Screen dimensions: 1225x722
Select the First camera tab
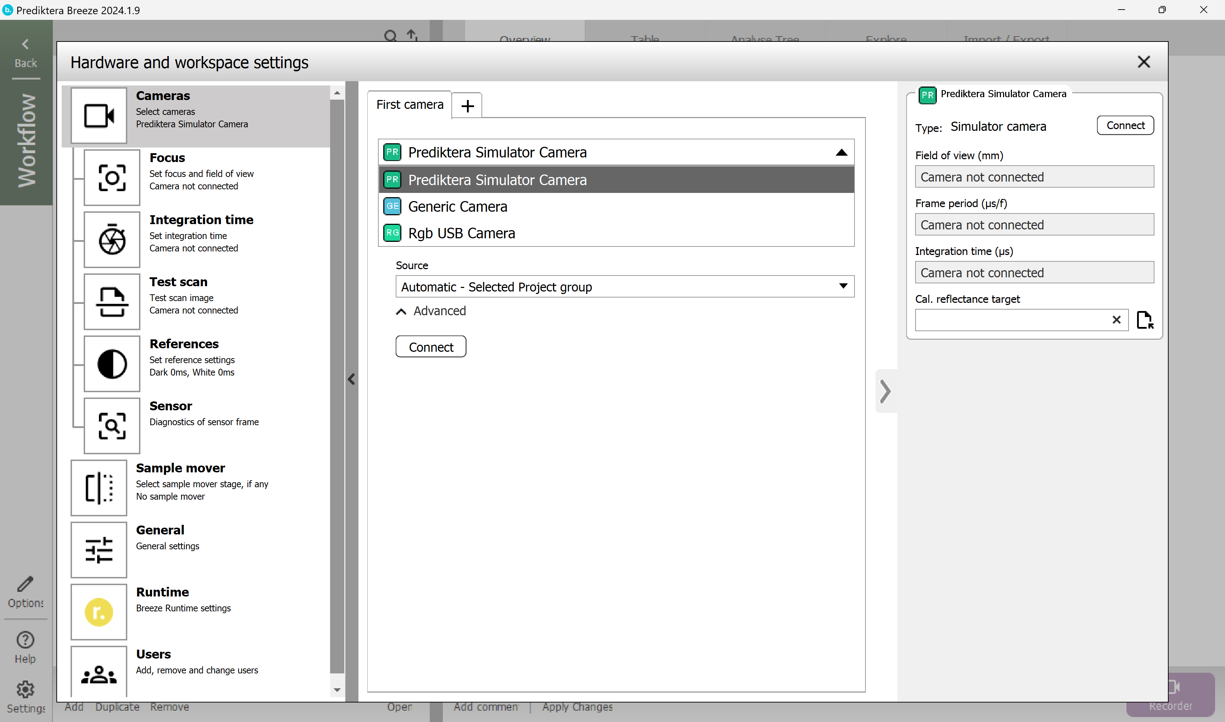[x=410, y=105]
